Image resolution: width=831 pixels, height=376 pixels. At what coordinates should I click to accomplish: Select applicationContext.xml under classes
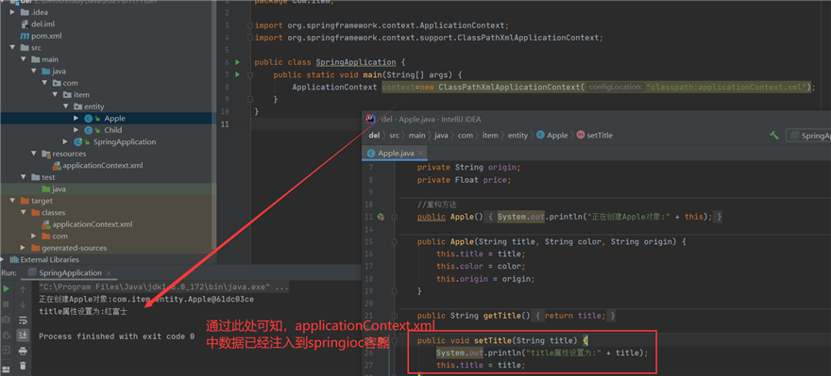93,224
